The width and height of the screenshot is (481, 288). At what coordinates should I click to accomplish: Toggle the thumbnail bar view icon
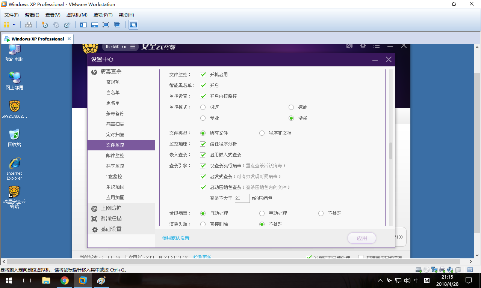[95, 25]
